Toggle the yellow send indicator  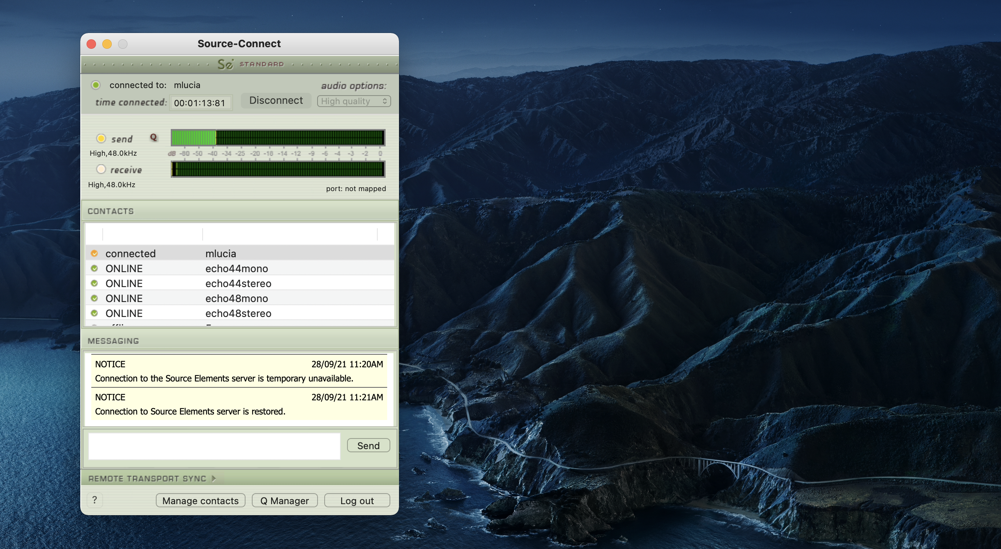point(101,138)
